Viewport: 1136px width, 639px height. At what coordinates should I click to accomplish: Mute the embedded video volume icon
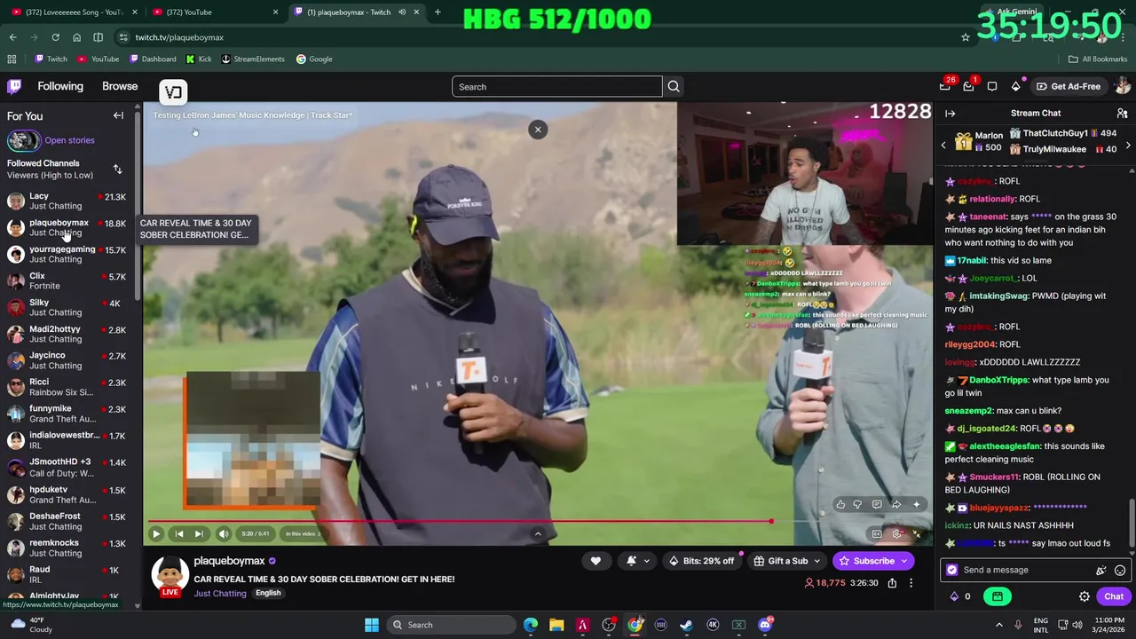pyautogui.click(x=224, y=533)
